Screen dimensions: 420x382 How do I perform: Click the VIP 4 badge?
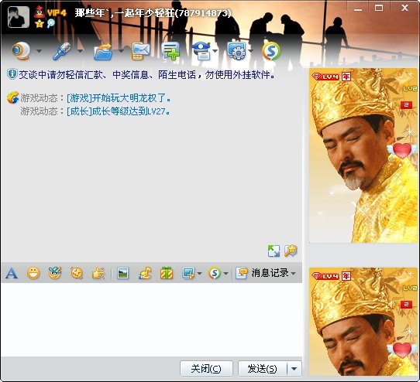coord(57,12)
